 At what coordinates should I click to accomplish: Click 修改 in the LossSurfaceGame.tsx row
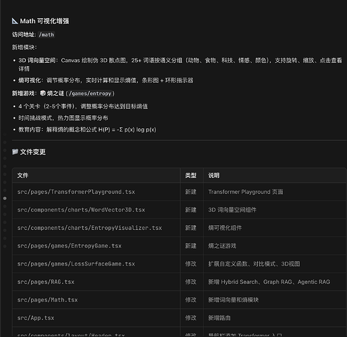(191, 264)
